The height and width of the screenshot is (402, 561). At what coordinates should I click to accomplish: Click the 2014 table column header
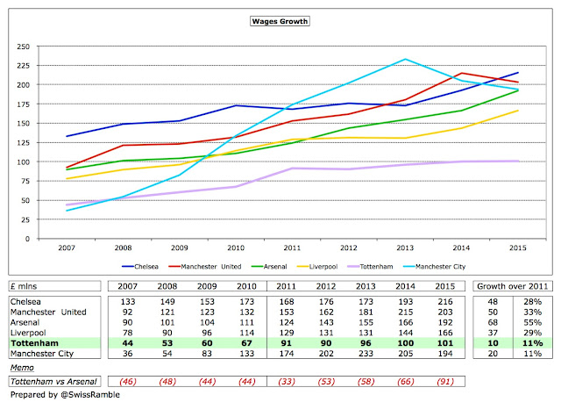[x=405, y=286]
